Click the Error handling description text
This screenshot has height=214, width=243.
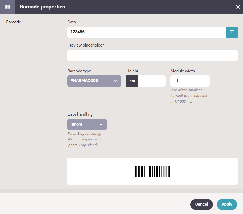click(84, 139)
